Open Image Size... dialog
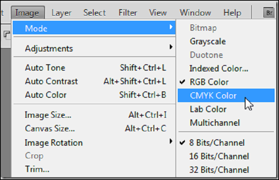The width and height of the screenshot is (279, 180). click(x=94, y=115)
